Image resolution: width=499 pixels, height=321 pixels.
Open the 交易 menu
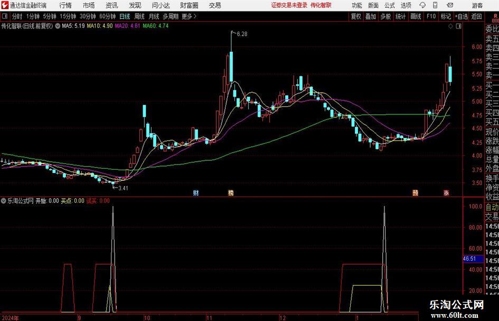click(x=215, y=5)
